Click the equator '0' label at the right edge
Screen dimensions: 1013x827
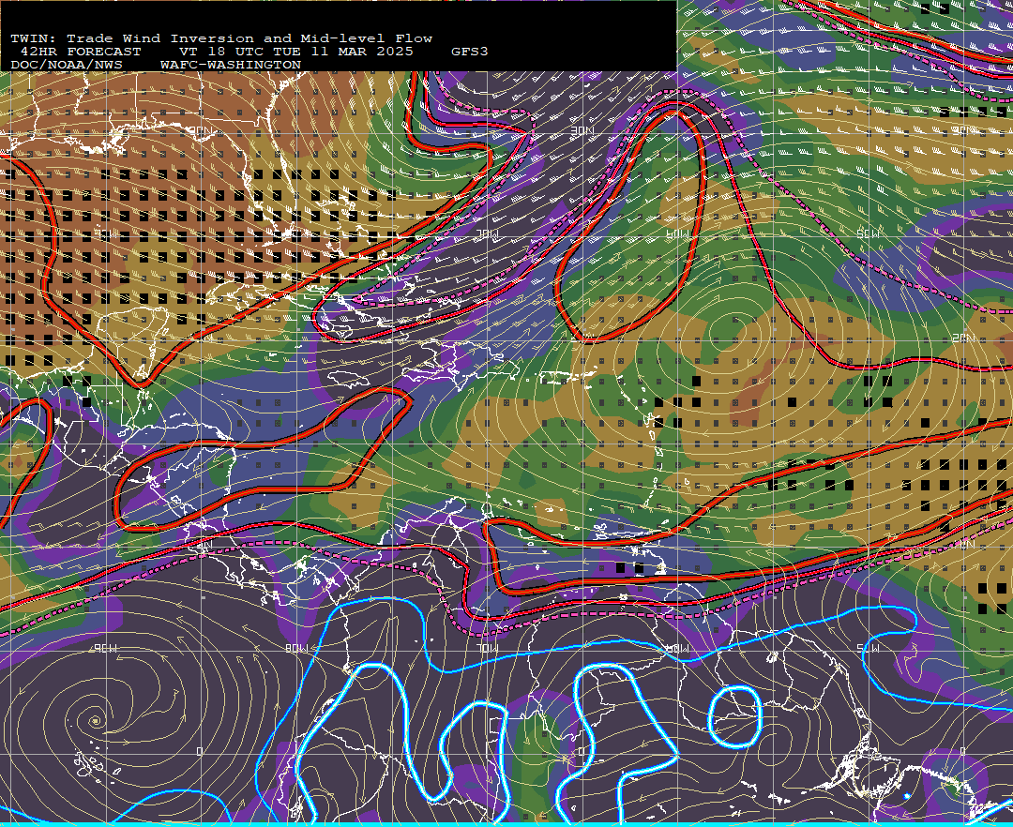pyautogui.click(x=962, y=752)
